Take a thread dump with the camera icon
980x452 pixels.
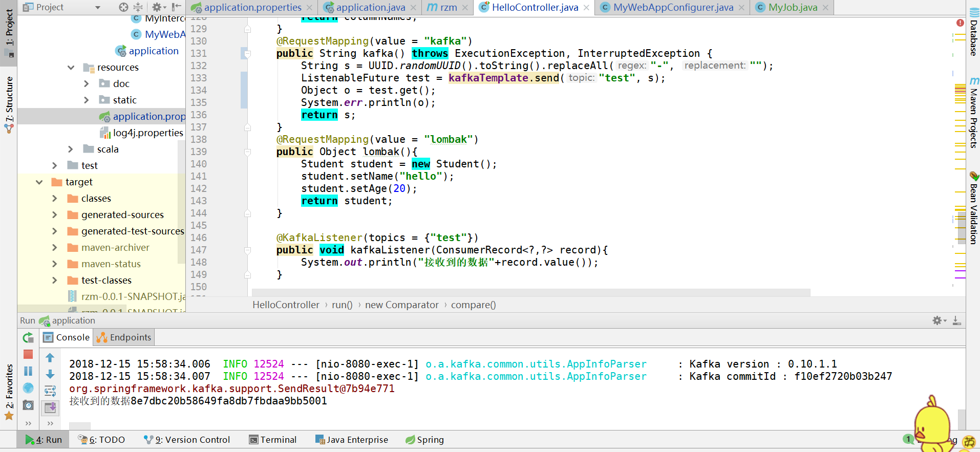pyautogui.click(x=28, y=405)
